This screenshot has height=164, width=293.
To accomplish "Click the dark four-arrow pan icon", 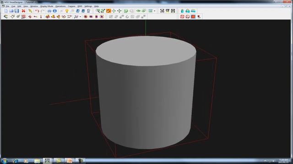I will click(x=119, y=11).
